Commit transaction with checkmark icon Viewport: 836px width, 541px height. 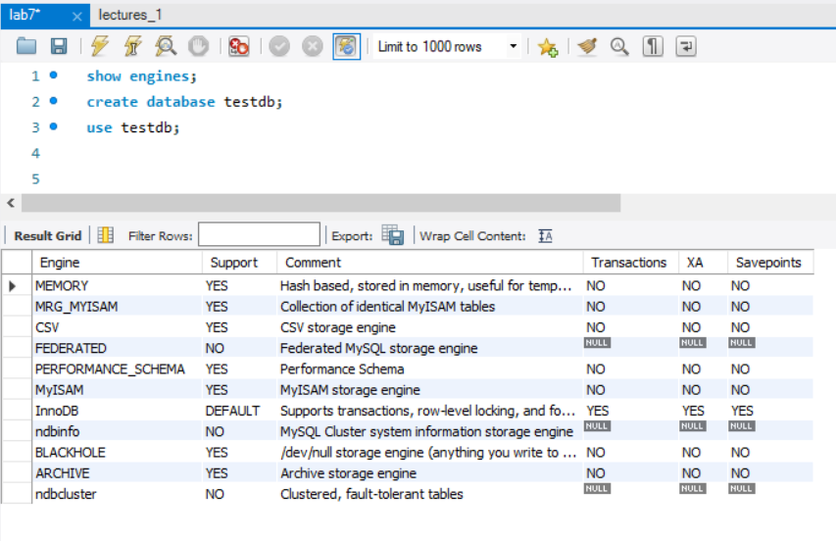click(279, 46)
